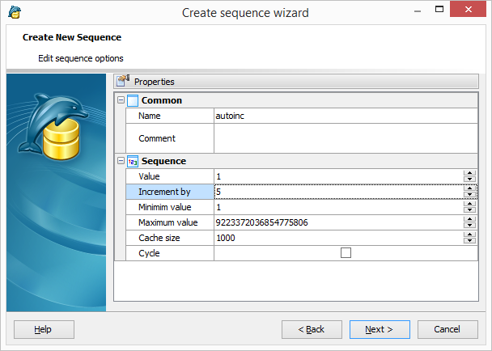The height and width of the screenshot is (351, 492).
Task: Go back with the Back button
Action: tap(312, 329)
